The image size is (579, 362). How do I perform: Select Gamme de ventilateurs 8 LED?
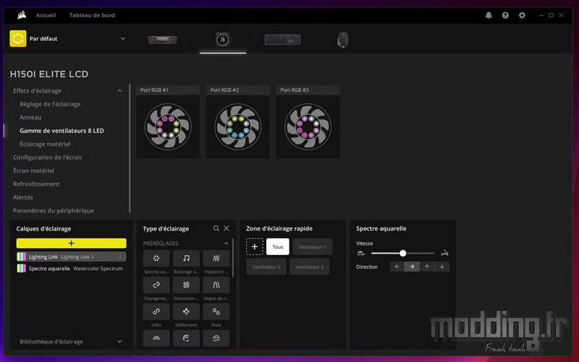pos(62,131)
